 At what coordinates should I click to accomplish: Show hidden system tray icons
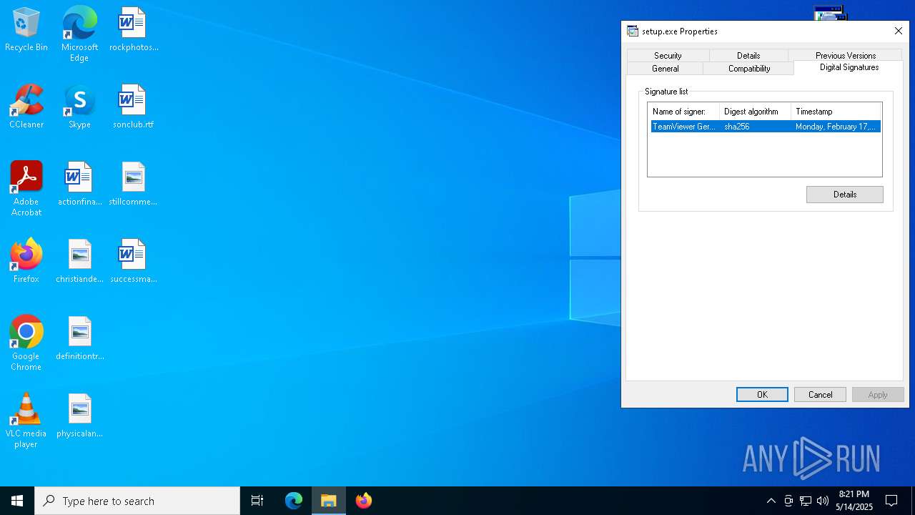(771, 501)
